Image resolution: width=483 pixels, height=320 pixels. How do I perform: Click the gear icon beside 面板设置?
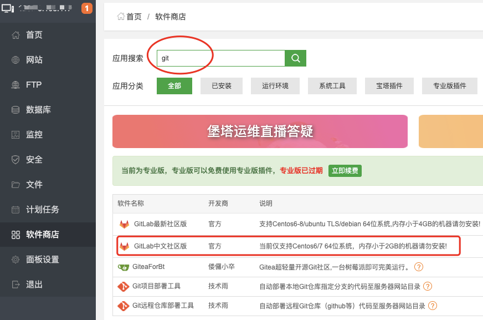click(16, 260)
